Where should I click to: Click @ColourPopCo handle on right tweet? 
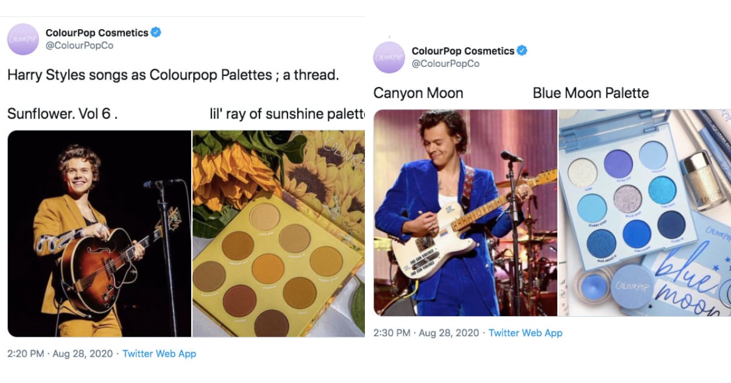pos(446,64)
